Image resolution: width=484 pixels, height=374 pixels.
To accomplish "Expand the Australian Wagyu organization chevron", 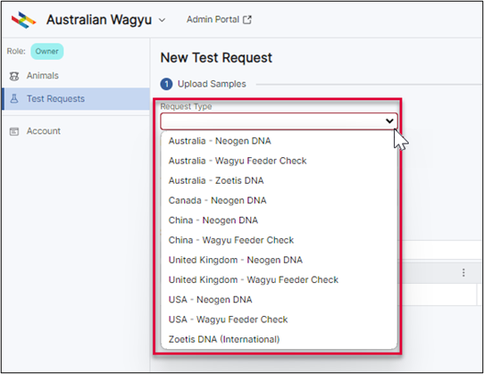I will click(x=162, y=20).
